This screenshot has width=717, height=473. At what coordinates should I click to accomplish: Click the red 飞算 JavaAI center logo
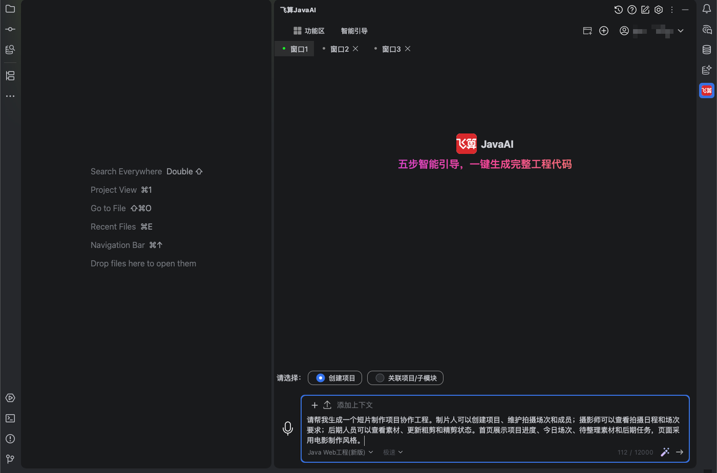[466, 144]
